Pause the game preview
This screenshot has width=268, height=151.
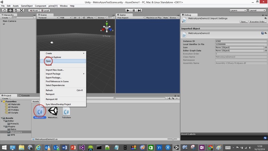pyautogui.click(x=134, y=10)
